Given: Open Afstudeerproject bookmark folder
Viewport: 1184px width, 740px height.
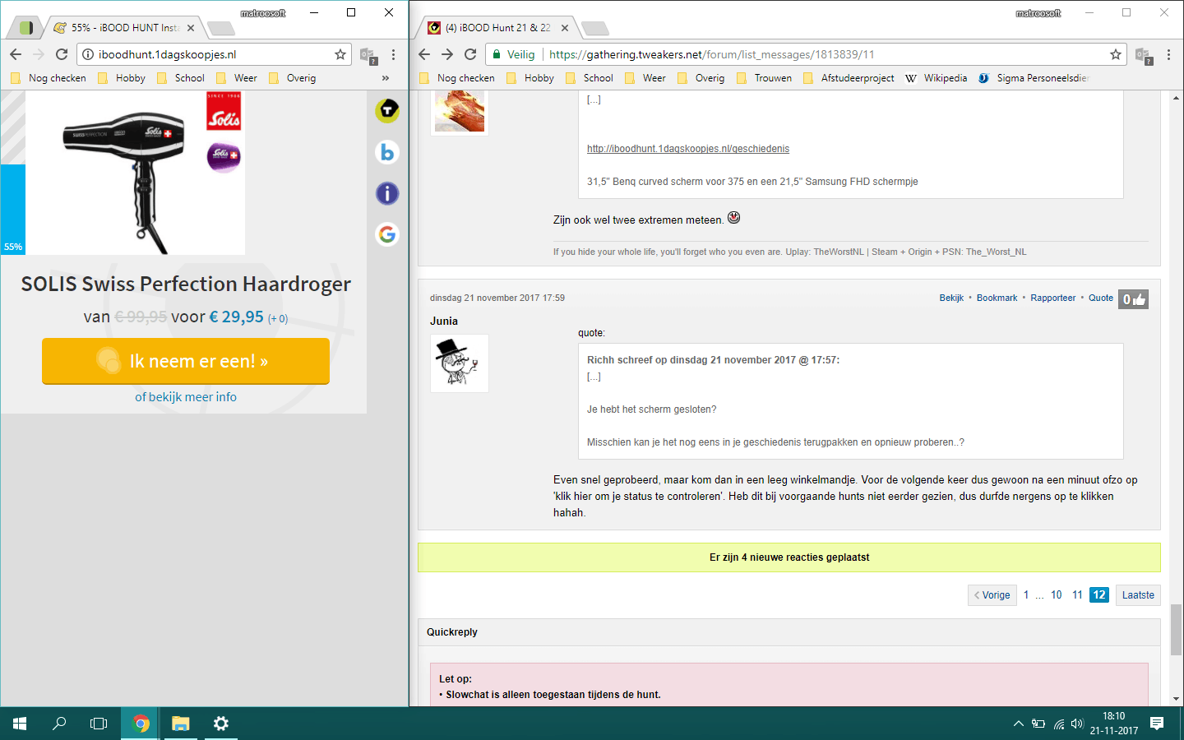Looking at the screenshot, I should coord(849,78).
